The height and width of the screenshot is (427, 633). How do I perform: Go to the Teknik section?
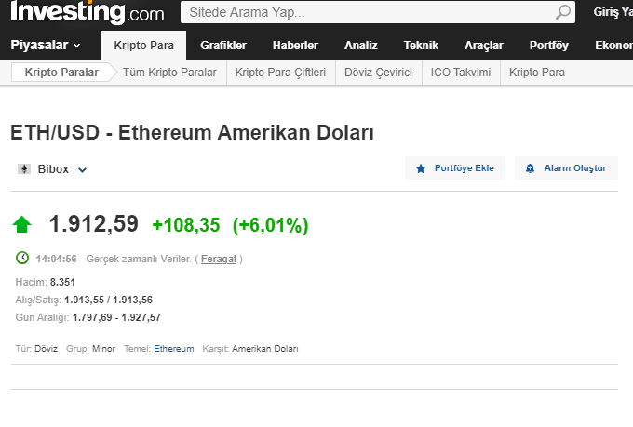coord(421,45)
